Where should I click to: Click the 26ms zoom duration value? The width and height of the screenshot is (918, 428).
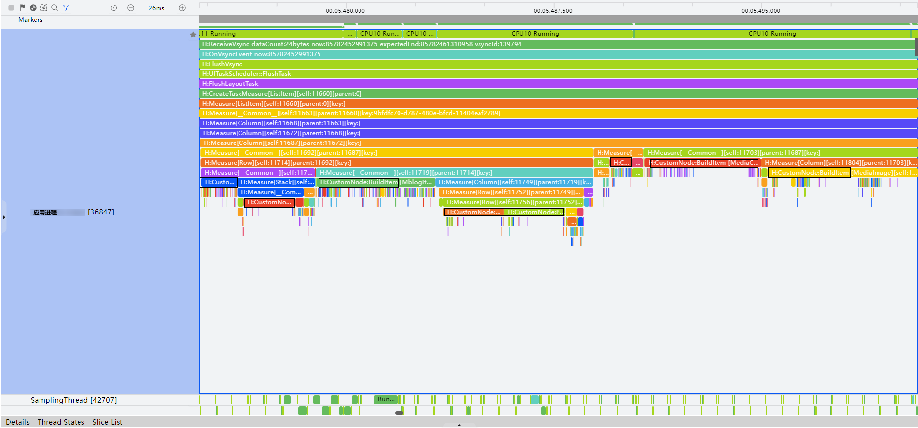coord(157,8)
